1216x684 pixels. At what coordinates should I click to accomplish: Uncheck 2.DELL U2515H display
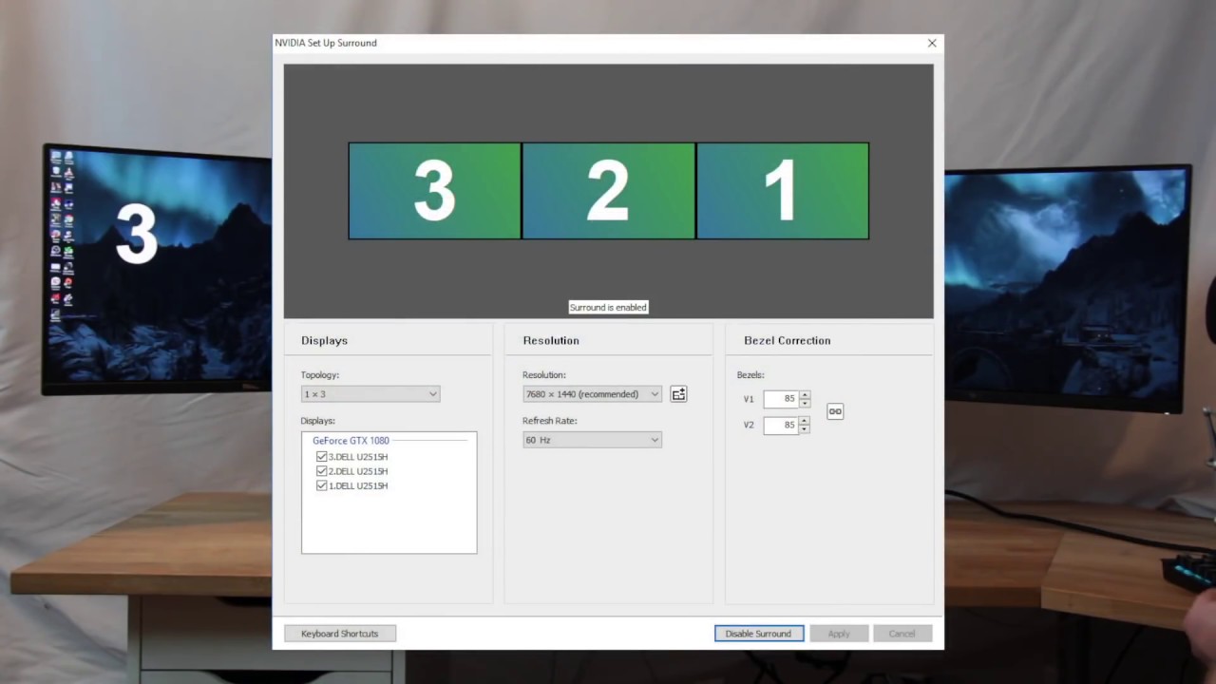point(321,471)
